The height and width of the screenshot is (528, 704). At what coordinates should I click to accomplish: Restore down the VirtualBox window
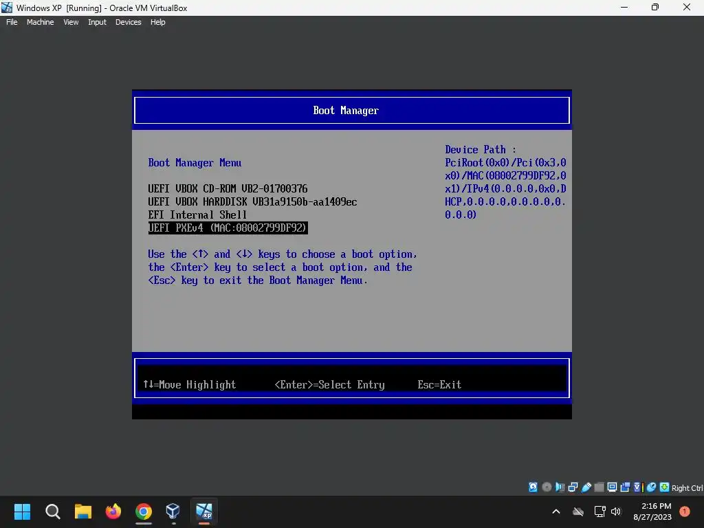tap(655, 7)
